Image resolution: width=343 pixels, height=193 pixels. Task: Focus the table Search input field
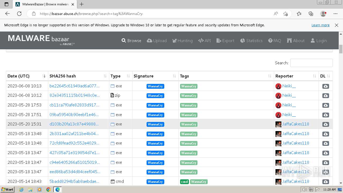tap(311, 63)
